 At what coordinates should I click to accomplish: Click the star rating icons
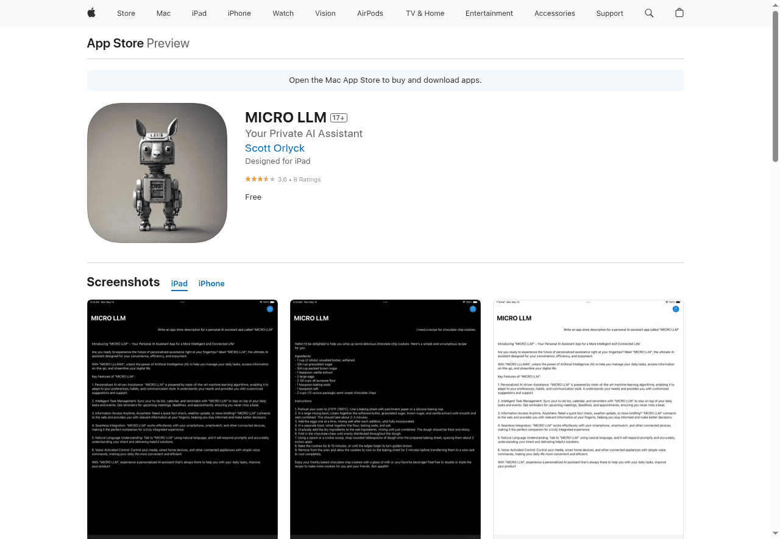click(x=260, y=179)
